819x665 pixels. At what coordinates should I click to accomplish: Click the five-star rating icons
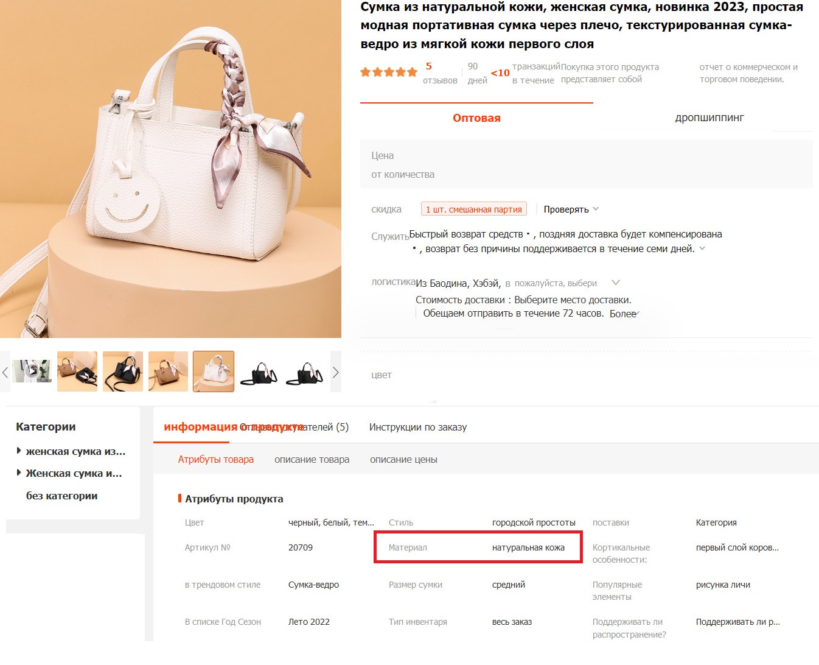pyautogui.click(x=388, y=72)
